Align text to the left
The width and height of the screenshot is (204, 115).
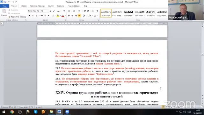click(x=69, y=16)
